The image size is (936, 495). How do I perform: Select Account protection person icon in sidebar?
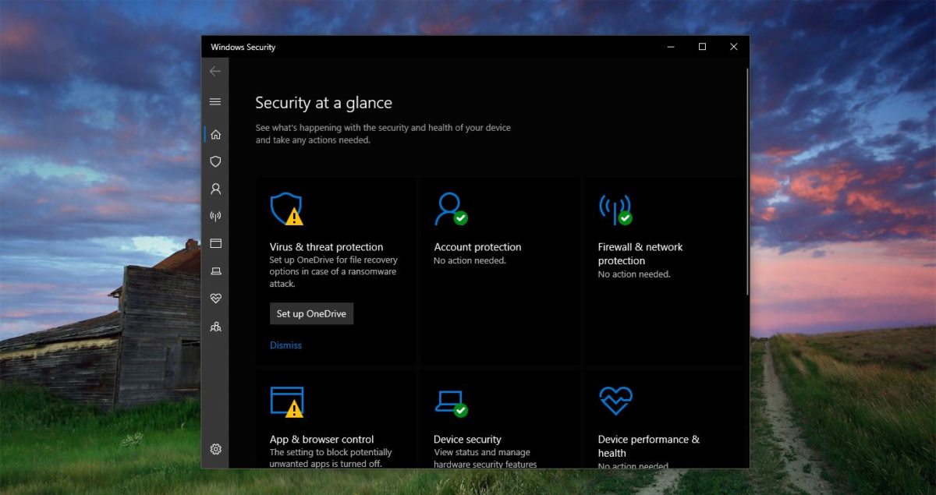(x=215, y=189)
